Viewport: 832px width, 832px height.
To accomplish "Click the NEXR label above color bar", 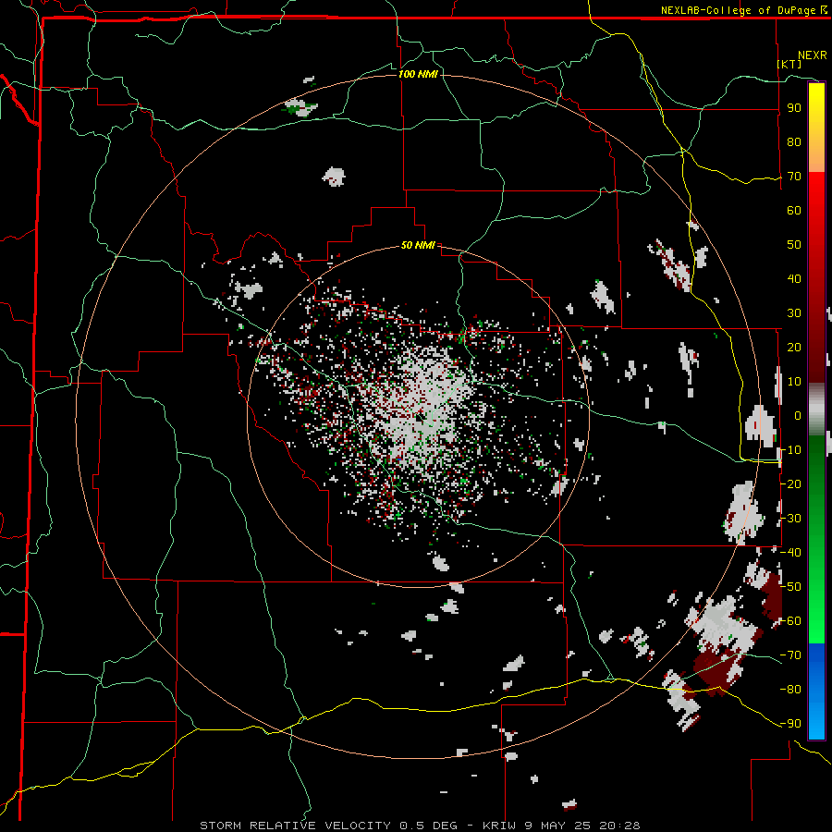I will (x=813, y=55).
